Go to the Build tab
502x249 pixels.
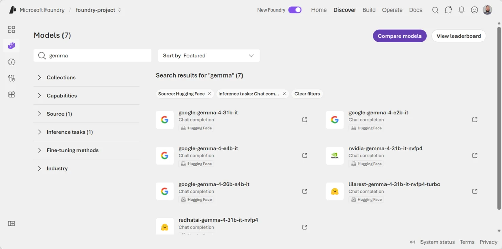[x=369, y=10]
